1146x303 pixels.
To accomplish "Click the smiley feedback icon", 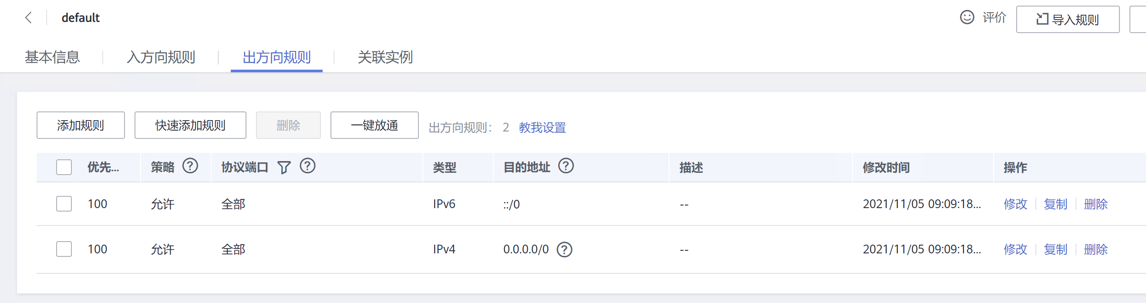I will (x=967, y=17).
